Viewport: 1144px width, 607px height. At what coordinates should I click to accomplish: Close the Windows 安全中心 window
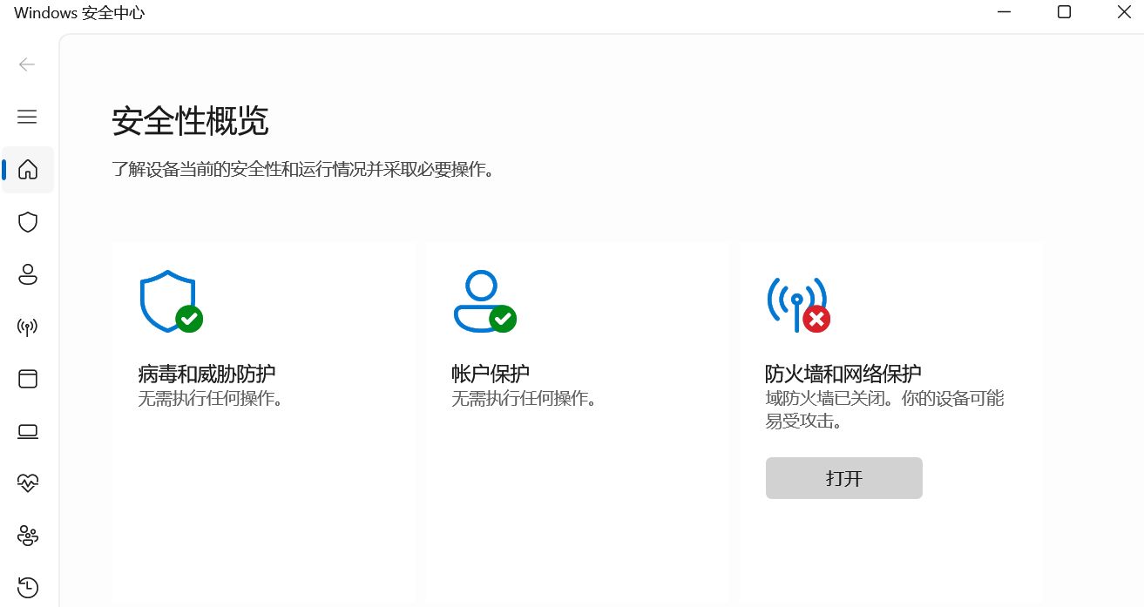[1123, 12]
